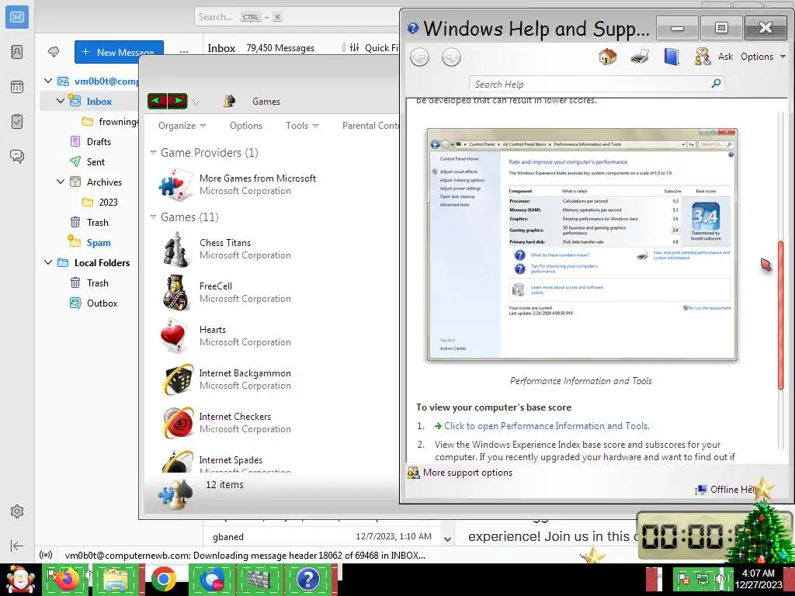This screenshot has width=795, height=596.
Task: Select the Hearts game icon
Action: click(x=175, y=335)
